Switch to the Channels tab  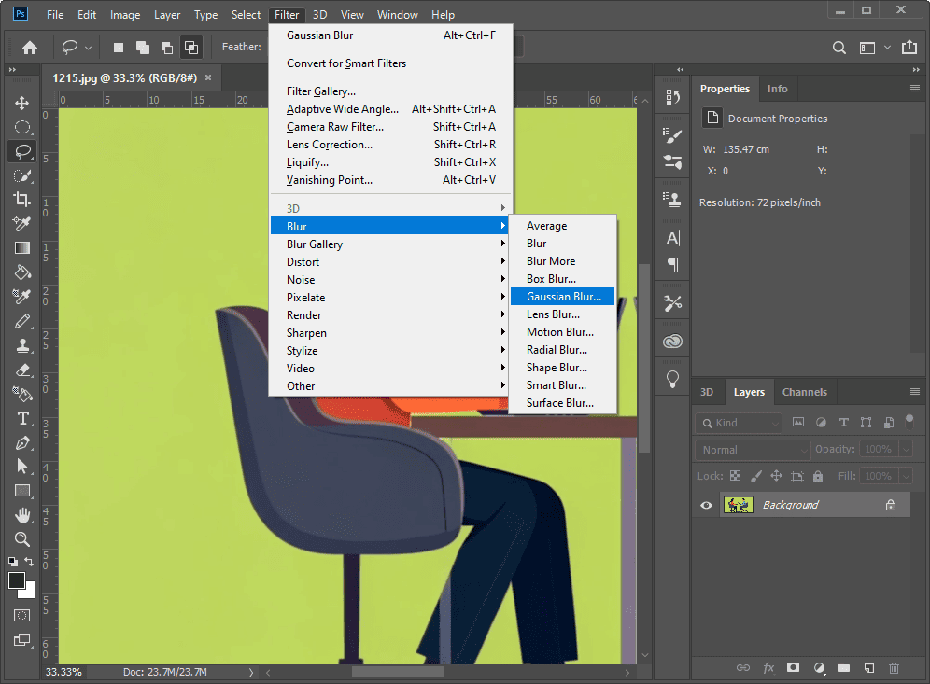[805, 392]
